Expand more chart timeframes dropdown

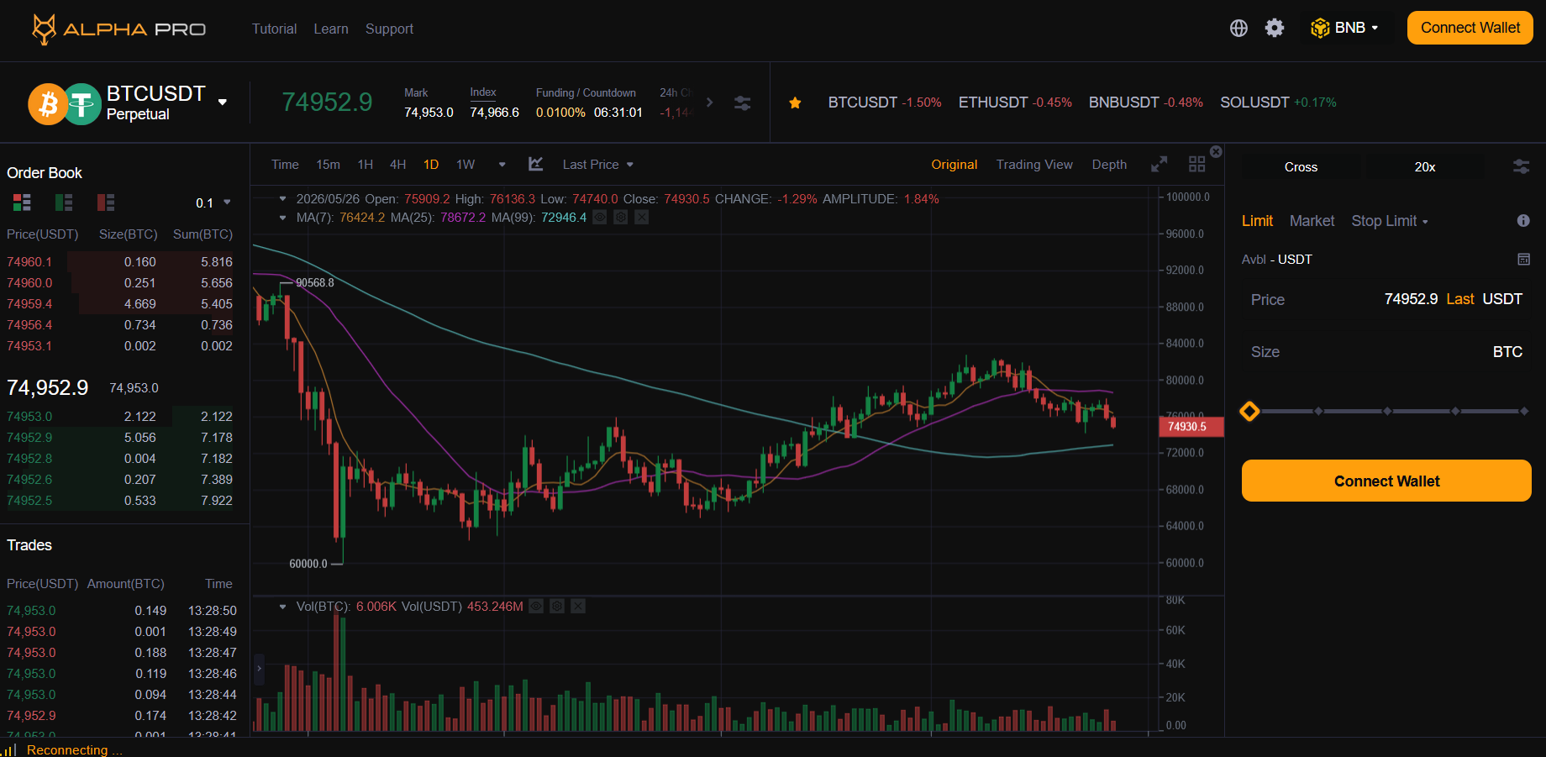click(502, 165)
